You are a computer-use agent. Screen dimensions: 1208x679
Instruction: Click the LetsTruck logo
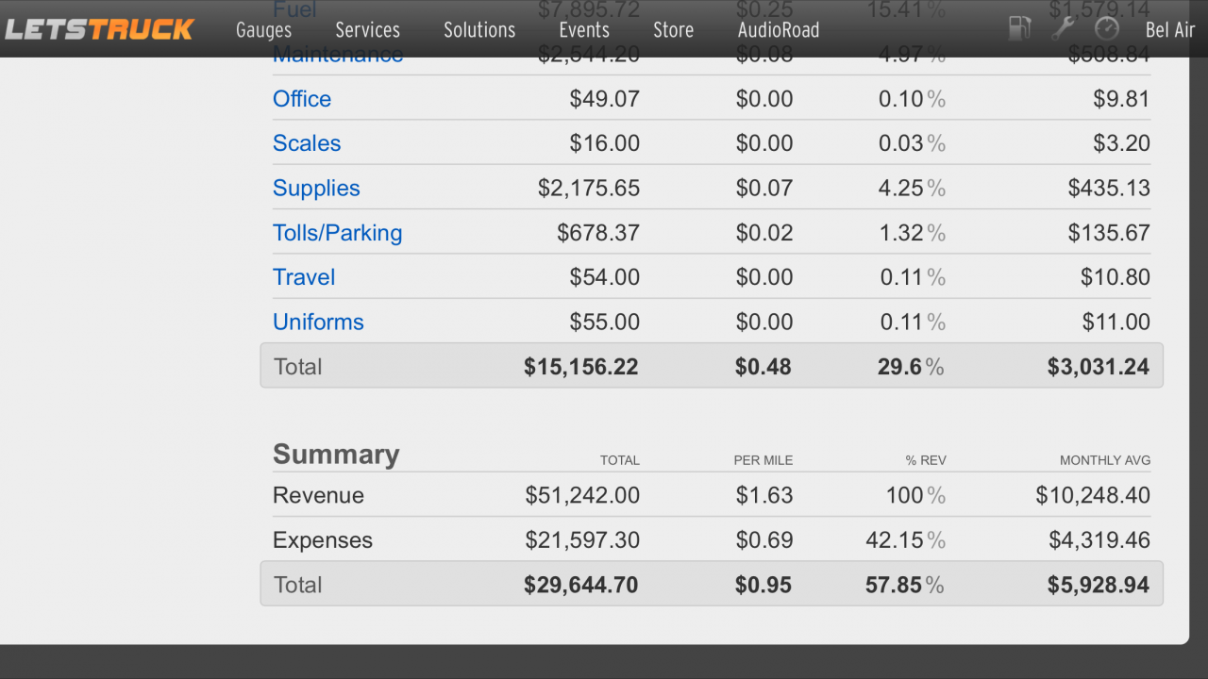(99, 29)
